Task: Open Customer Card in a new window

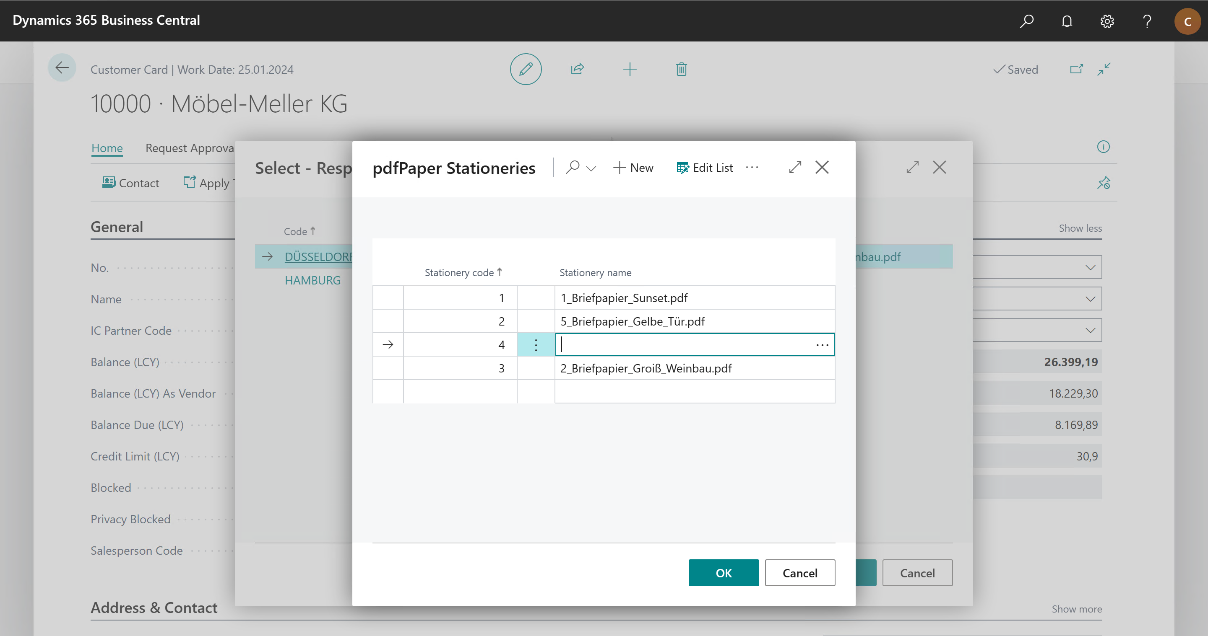Action: (1076, 69)
